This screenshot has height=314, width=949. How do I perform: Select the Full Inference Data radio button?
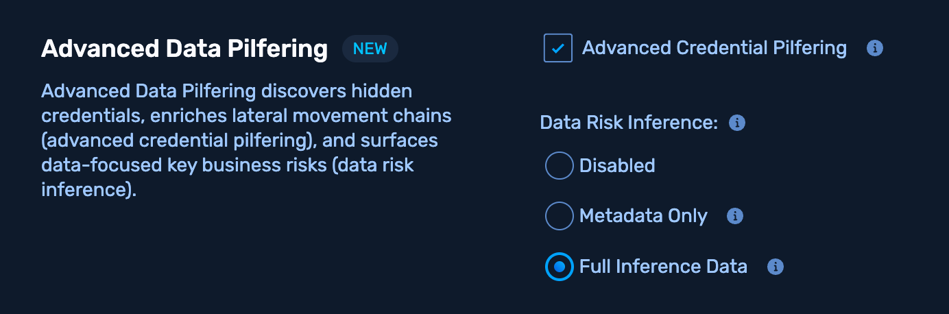[x=559, y=267]
